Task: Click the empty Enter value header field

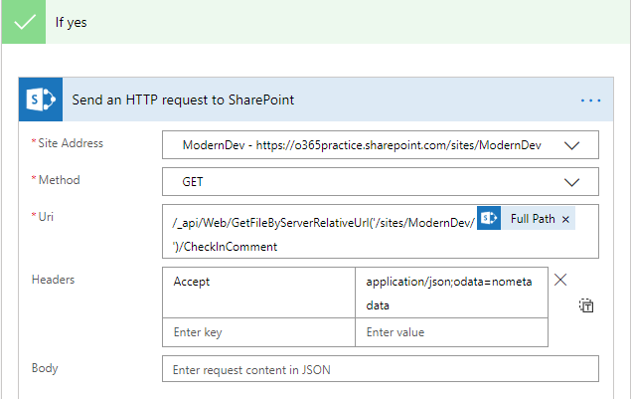Action: click(450, 331)
